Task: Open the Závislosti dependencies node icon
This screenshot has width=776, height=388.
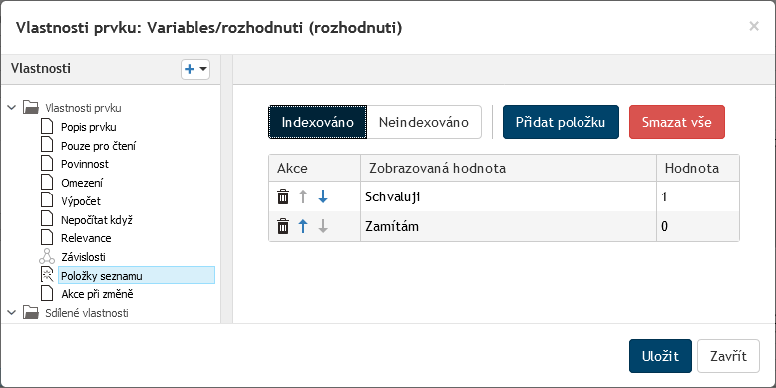Action: click(46, 257)
